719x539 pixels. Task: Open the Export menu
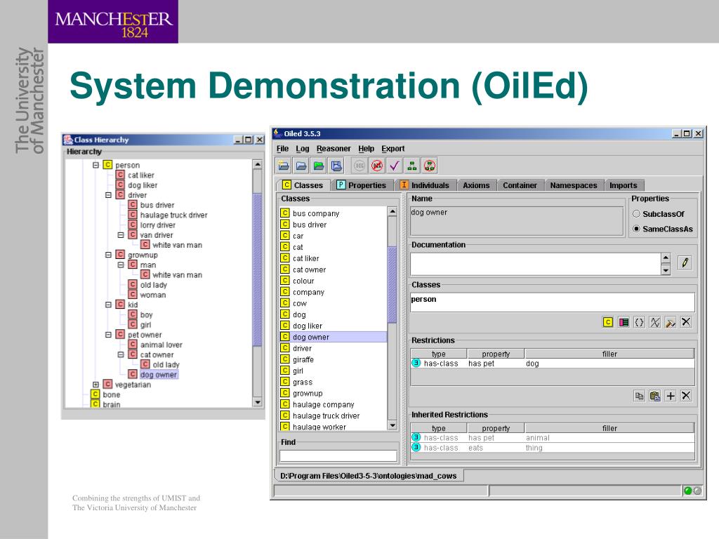(393, 149)
